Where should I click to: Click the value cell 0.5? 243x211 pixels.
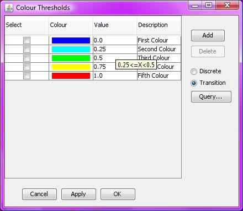pos(115,58)
